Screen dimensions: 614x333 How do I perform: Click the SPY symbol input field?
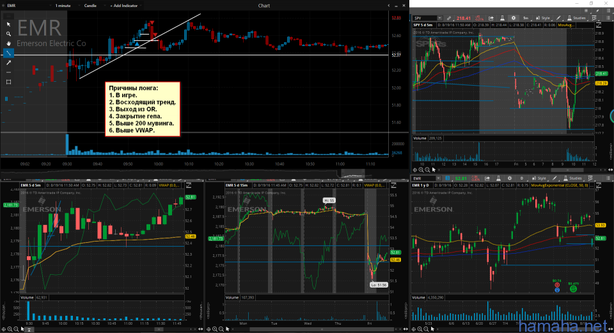tap(425, 18)
